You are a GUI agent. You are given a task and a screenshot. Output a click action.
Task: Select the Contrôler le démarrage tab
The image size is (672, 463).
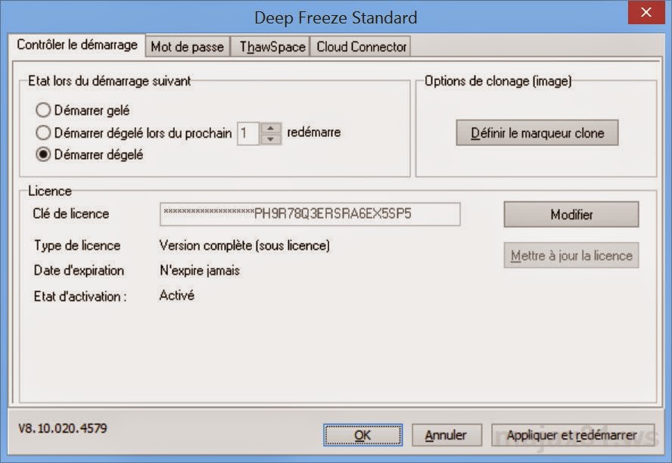click(77, 45)
